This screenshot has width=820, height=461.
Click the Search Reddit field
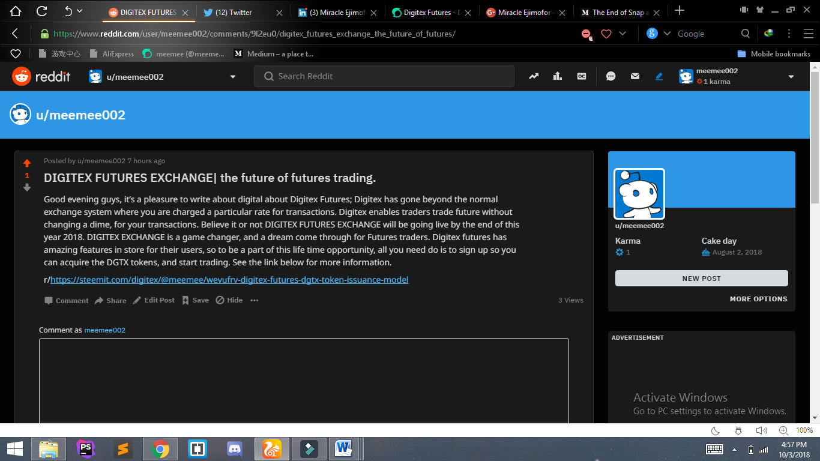384,76
